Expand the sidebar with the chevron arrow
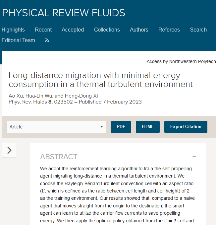Viewport: 216px width, 225px height. click(9, 150)
